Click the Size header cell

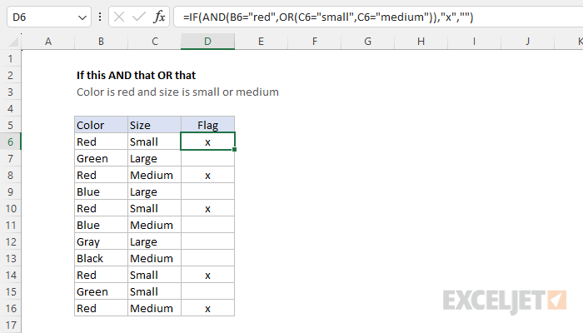(x=154, y=125)
